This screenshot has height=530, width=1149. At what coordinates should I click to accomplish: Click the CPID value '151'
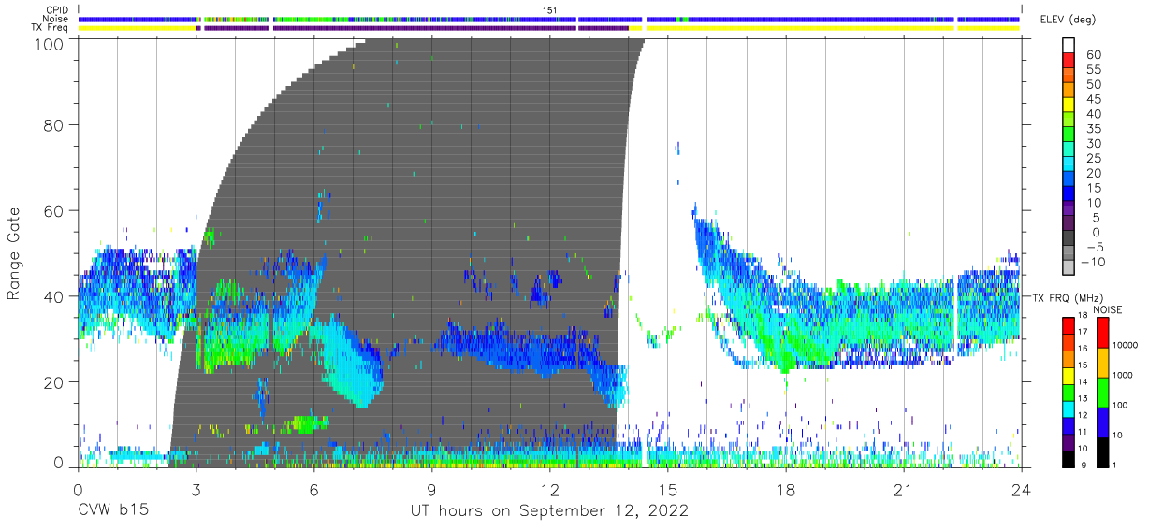coord(550,10)
